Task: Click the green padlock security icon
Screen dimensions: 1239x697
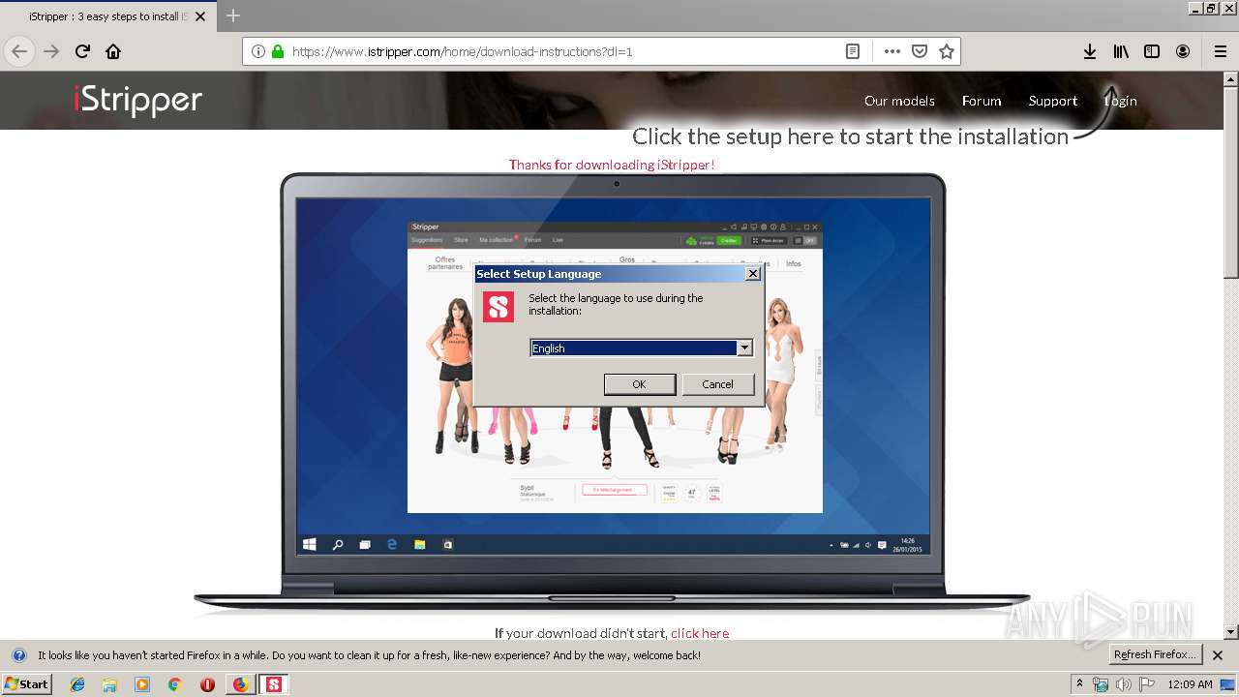Action: pos(278,51)
